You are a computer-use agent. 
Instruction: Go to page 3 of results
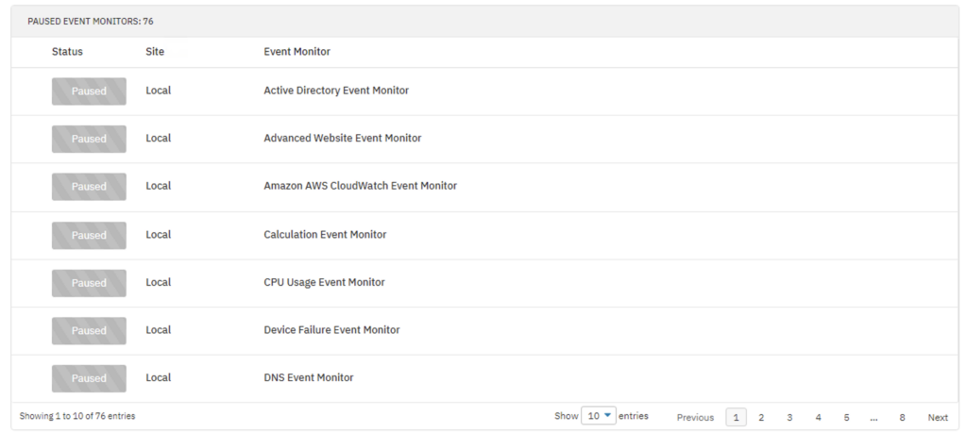click(x=789, y=418)
